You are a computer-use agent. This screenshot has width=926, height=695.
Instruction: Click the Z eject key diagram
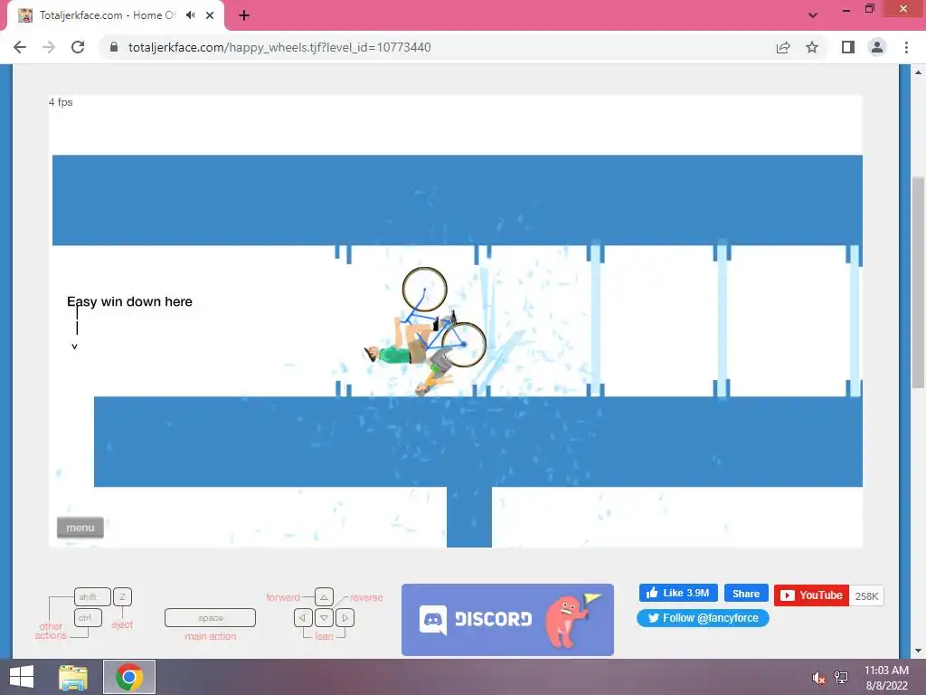[x=122, y=597]
